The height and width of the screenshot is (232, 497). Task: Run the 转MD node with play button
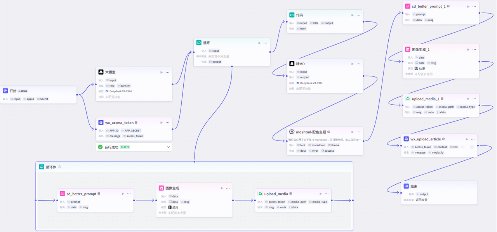(x=353, y=64)
